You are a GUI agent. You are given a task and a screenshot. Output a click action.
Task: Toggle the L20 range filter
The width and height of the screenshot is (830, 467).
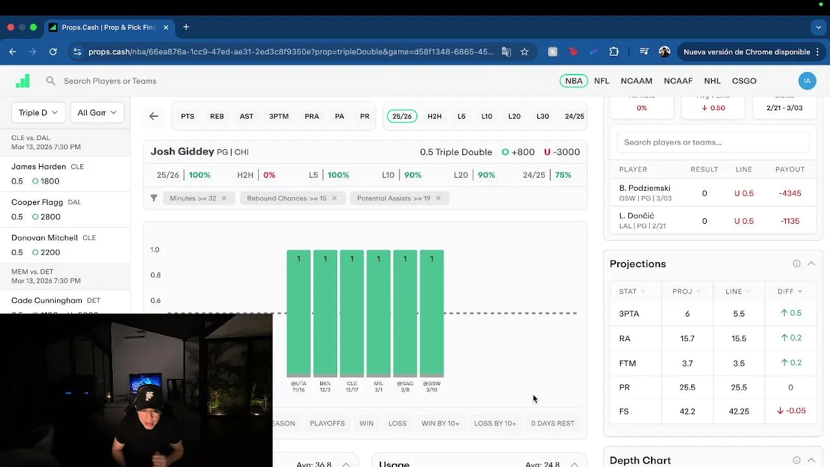[514, 116]
